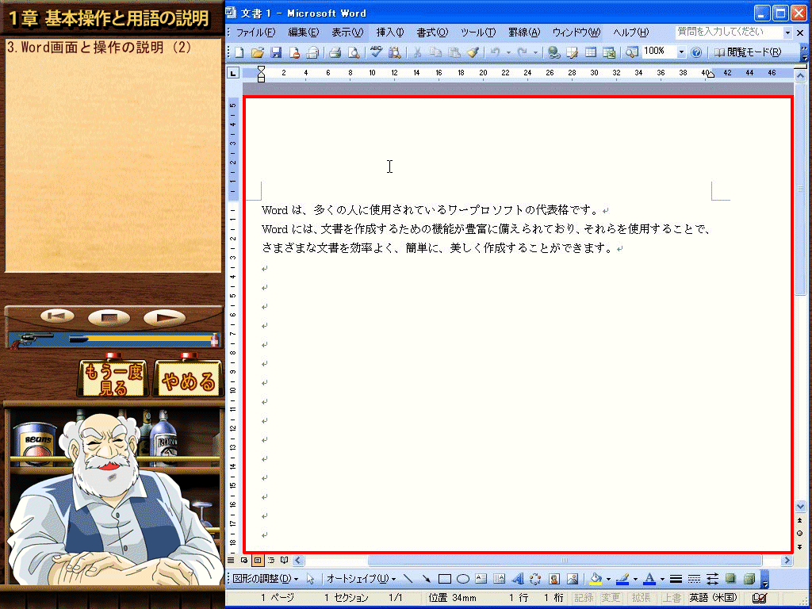The width and height of the screenshot is (812, 609).
Task: Select the Arrow drawing tool
Action: pos(426,578)
